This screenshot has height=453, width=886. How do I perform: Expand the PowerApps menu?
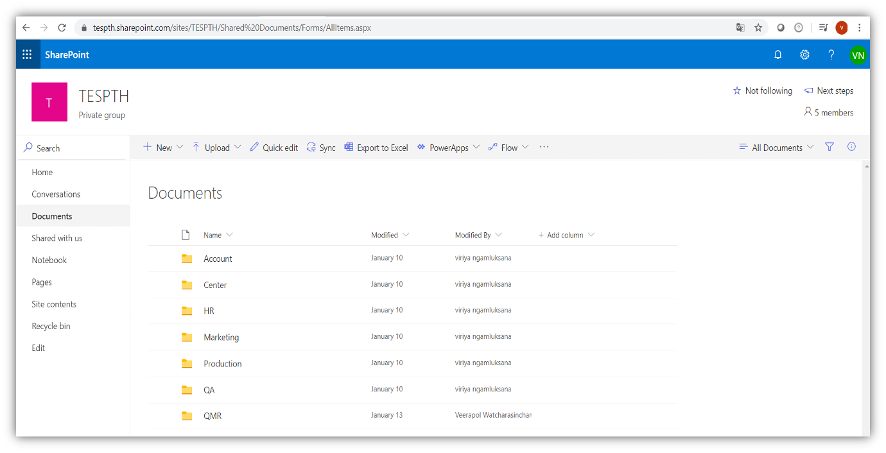pos(448,148)
